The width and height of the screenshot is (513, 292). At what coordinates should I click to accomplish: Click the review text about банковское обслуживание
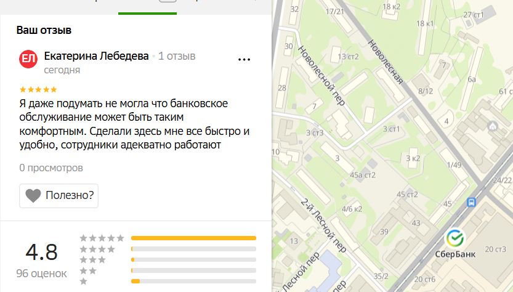[134, 124]
